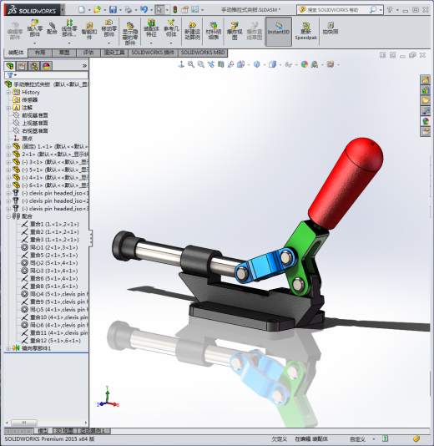Click the SOLIDWORKS help search field
The height and width of the screenshot is (446, 434).
click(336, 10)
